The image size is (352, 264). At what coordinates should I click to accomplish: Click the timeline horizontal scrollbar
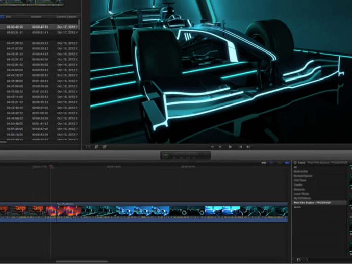click(x=82, y=261)
